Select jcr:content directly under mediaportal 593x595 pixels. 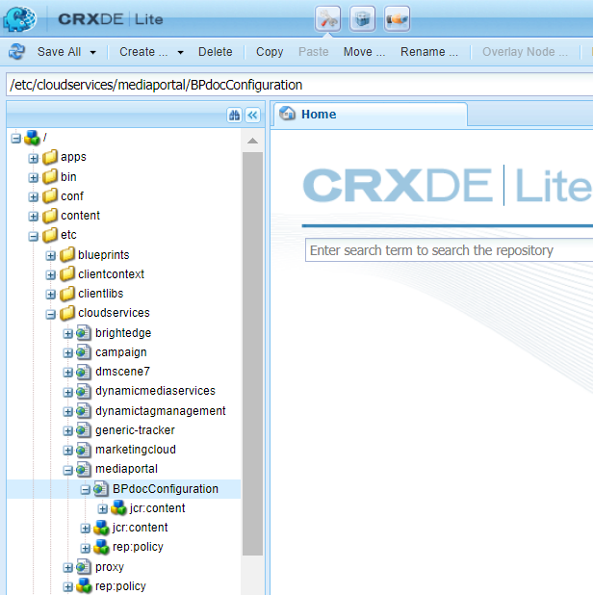click(x=140, y=528)
